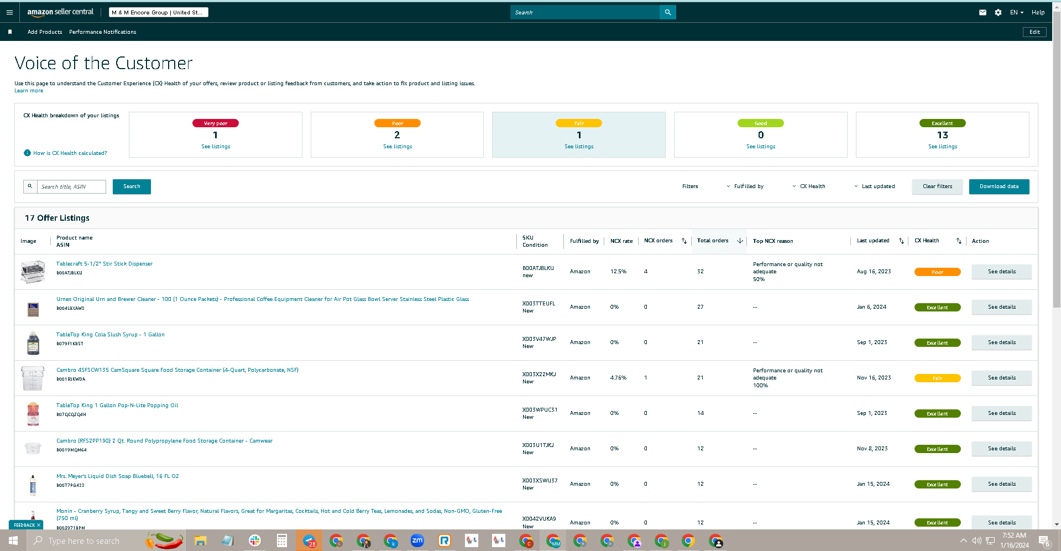
Task: Click the Cambro CamSquare container thumbnail
Action: click(33, 378)
